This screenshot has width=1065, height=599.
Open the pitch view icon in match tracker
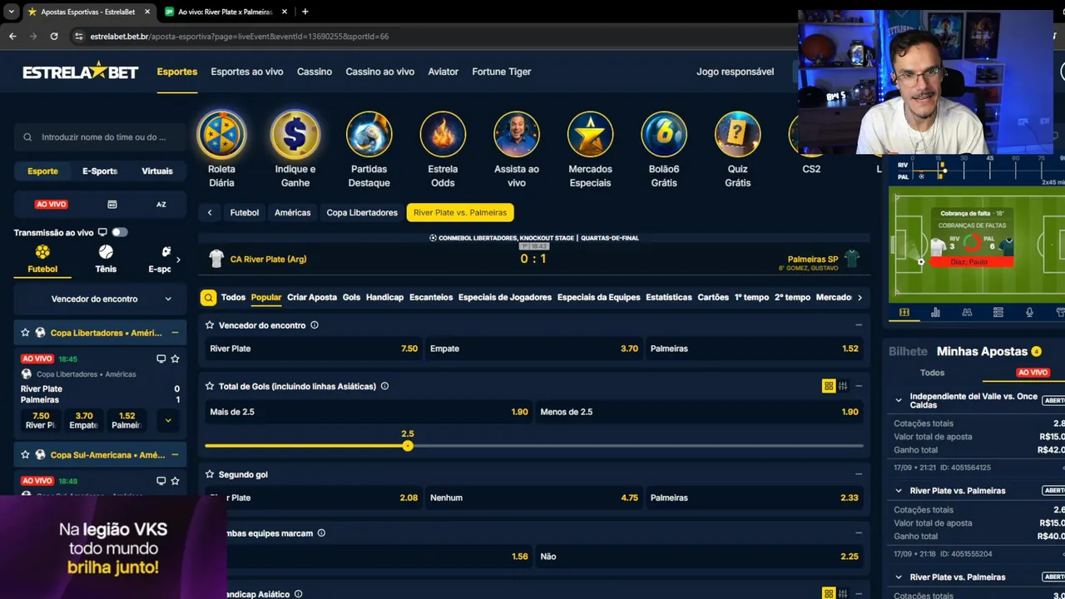[x=904, y=313]
